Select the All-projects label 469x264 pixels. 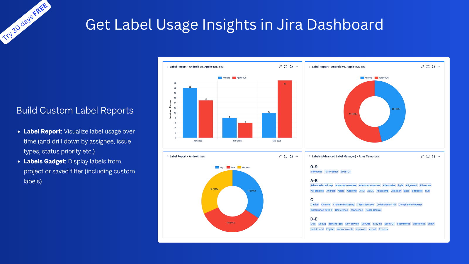pos(317,191)
